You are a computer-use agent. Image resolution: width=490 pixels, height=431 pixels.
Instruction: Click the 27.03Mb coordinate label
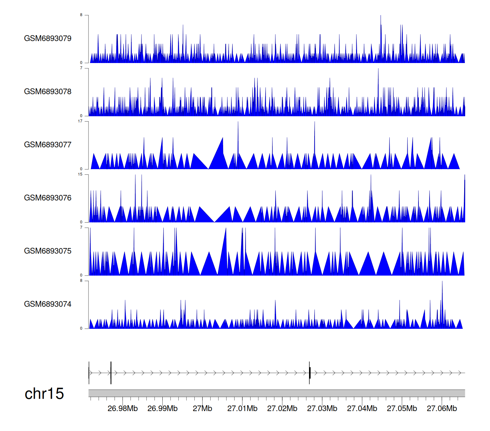pyautogui.click(x=322, y=409)
